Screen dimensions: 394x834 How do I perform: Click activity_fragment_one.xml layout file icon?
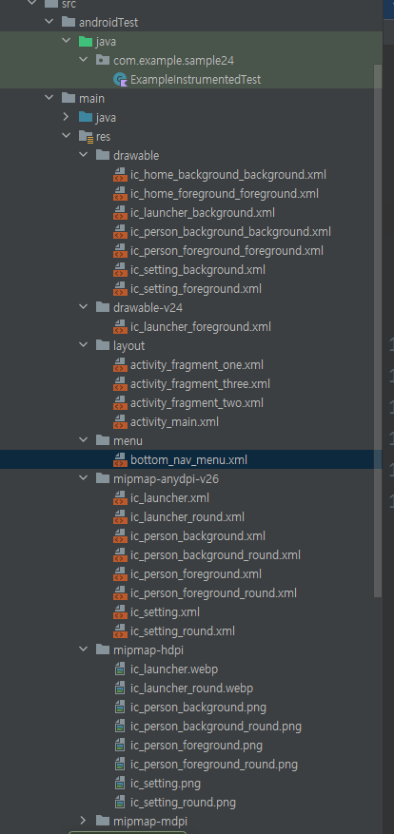pyautogui.click(x=120, y=365)
